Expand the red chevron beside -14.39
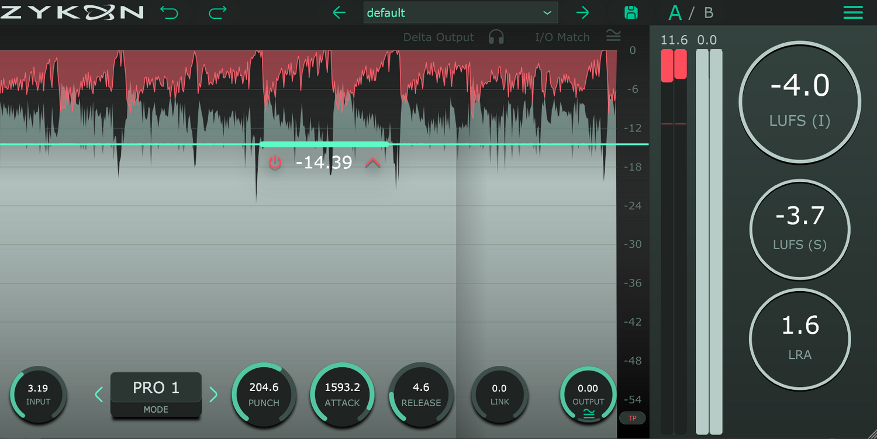The width and height of the screenshot is (877, 439). click(x=372, y=163)
